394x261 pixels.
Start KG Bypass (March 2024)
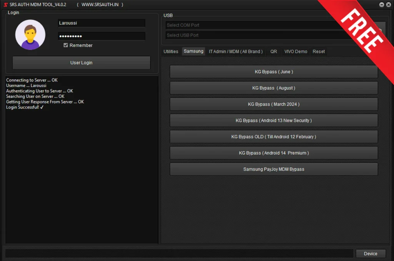[x=274, y=104]
